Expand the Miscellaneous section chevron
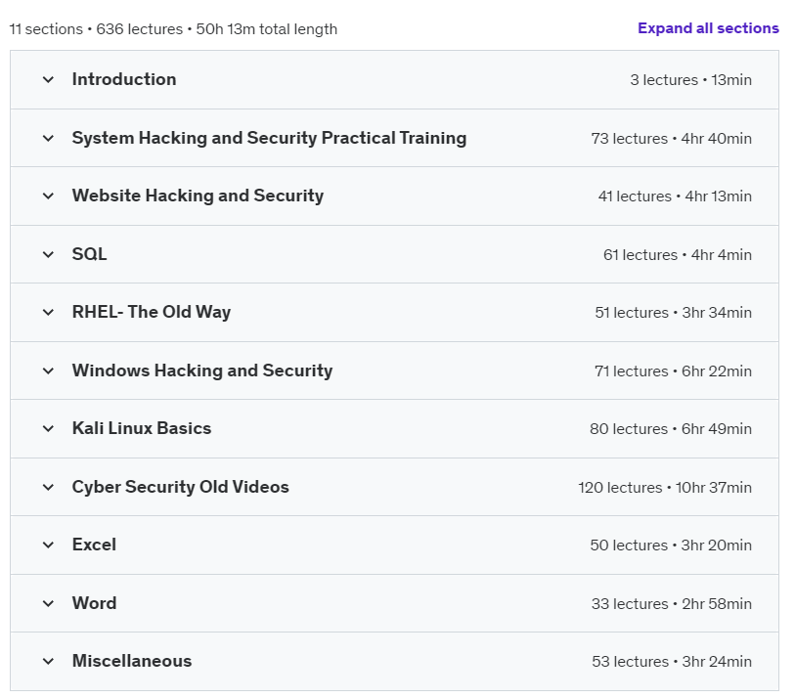The height and width of the screenshot is (698, 795). coord(48,662)
